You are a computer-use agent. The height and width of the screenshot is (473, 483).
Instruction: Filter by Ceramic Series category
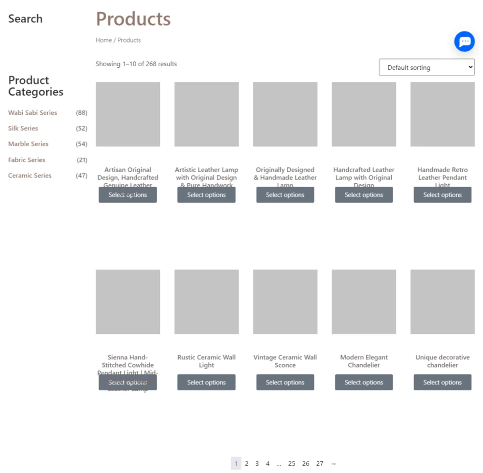[29, 176]
